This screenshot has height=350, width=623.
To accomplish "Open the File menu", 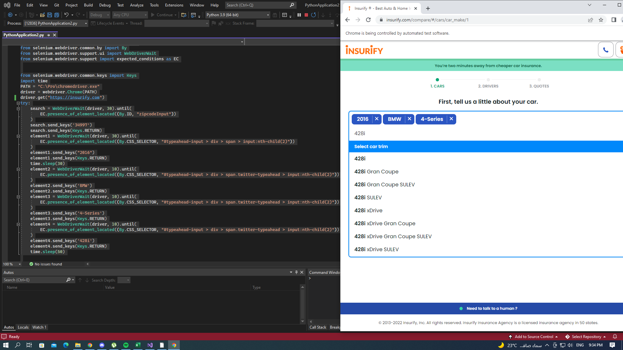I will pyautogui.click(x=17, y=5).
